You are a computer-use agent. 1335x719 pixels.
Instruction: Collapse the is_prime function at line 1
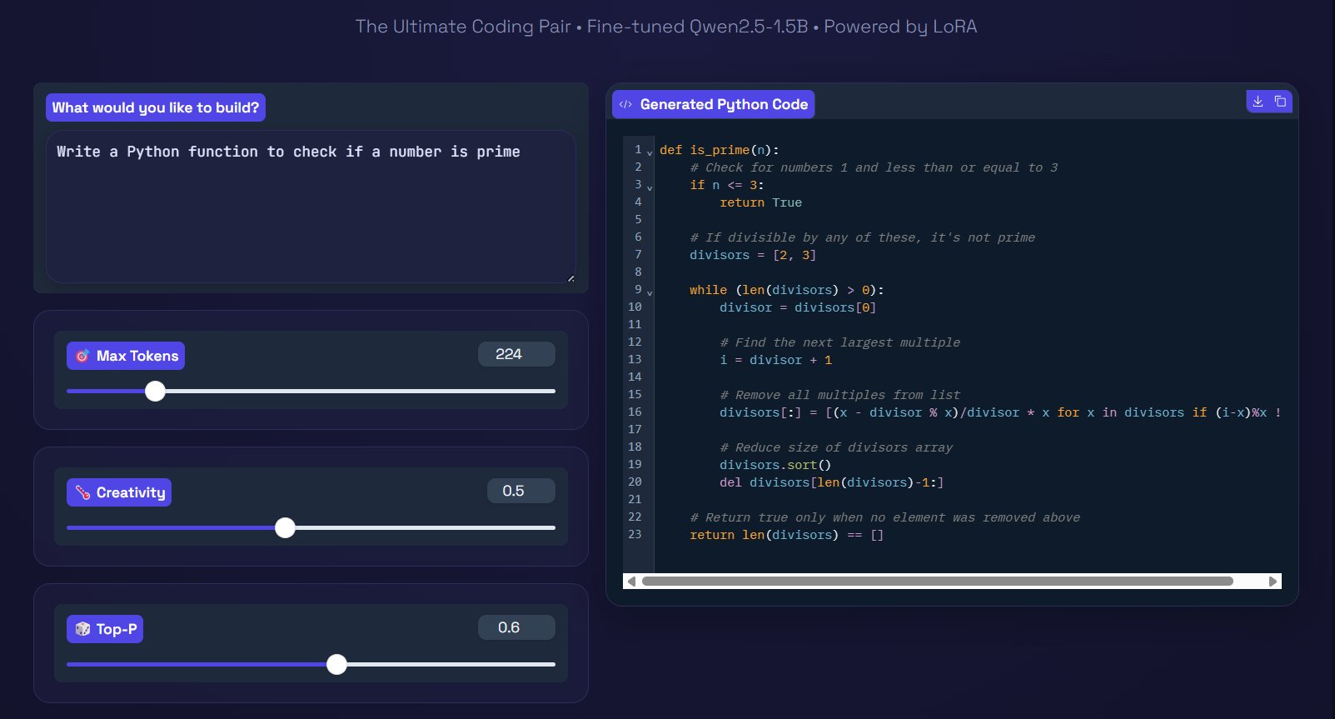point(650,152)
